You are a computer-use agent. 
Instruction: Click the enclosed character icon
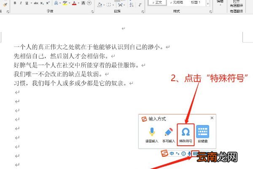click(89, 3)
